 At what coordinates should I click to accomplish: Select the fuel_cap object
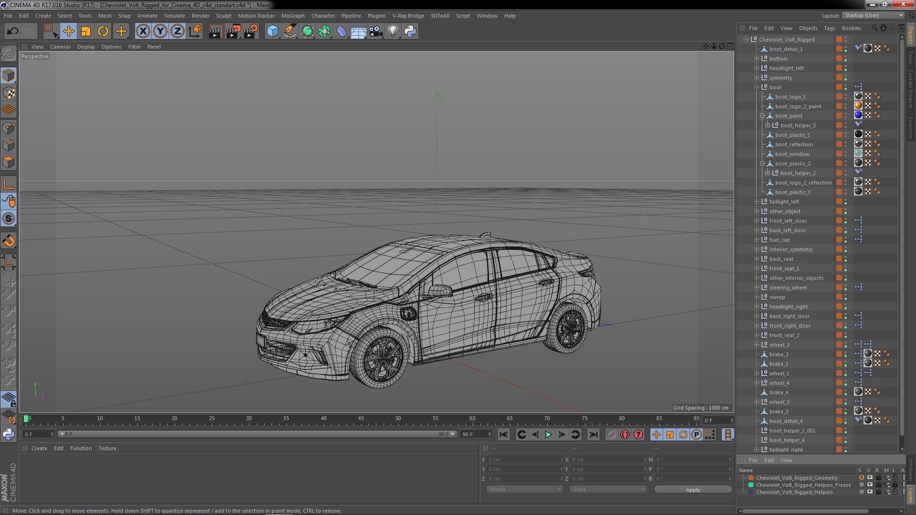780,240
